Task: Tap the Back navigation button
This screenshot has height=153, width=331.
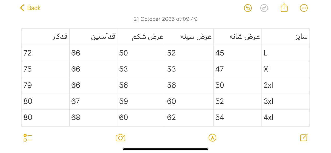Action: pyautogui.click(x=30, y=8)
